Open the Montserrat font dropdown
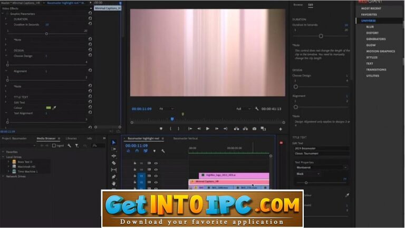Viewport: 405px width, 228px height. coord(321,167)
